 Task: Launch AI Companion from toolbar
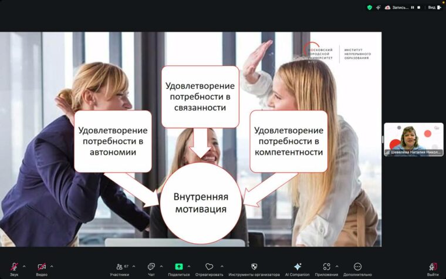(298, 267)
